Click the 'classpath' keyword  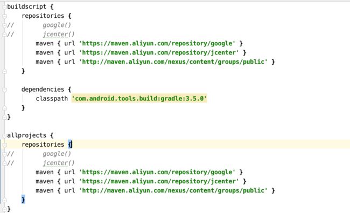click(x=52, y=99)
